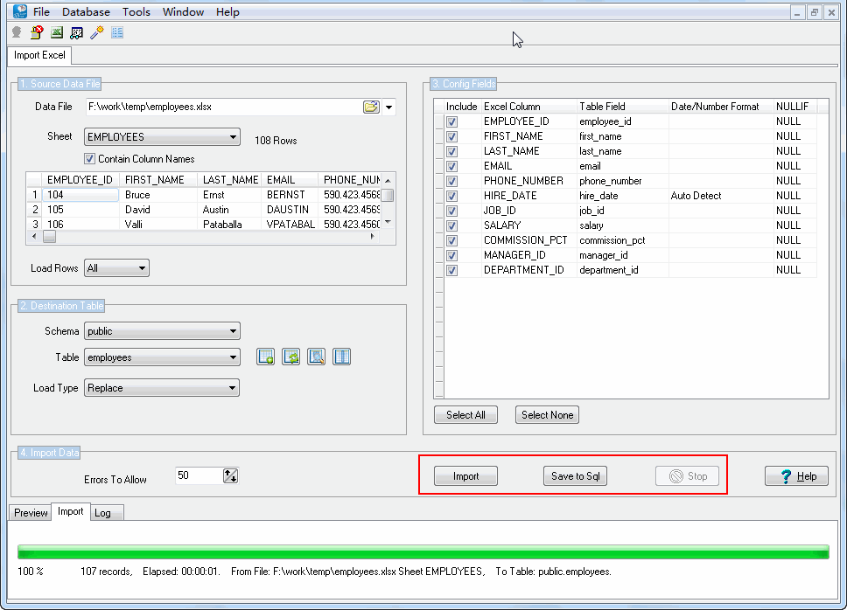This screenshot has width=847, height=610.
Task: Browse for data file with folder icon
Action: point(371,107)
